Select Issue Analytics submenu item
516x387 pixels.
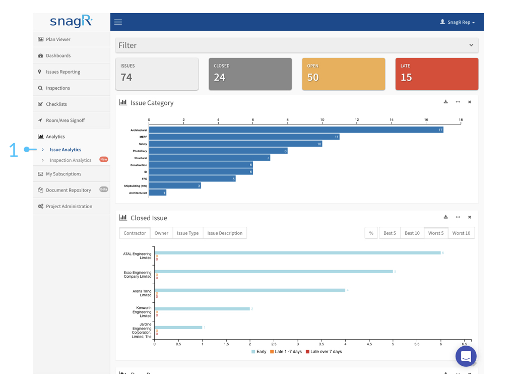coord(65,149)
